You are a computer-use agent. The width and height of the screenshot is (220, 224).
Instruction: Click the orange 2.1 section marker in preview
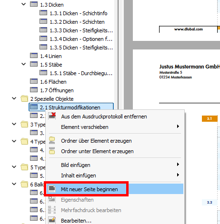210,118
